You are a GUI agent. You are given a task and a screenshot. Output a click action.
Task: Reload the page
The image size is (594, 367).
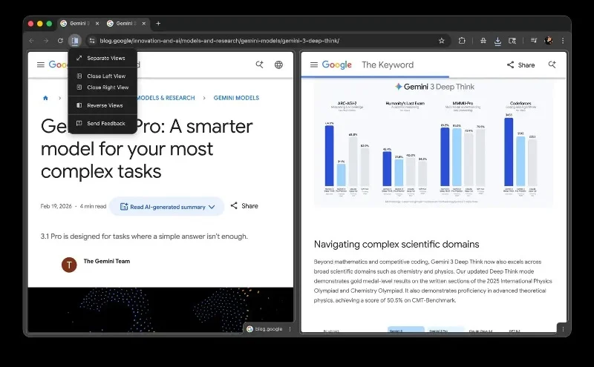(x=60, y=41)
